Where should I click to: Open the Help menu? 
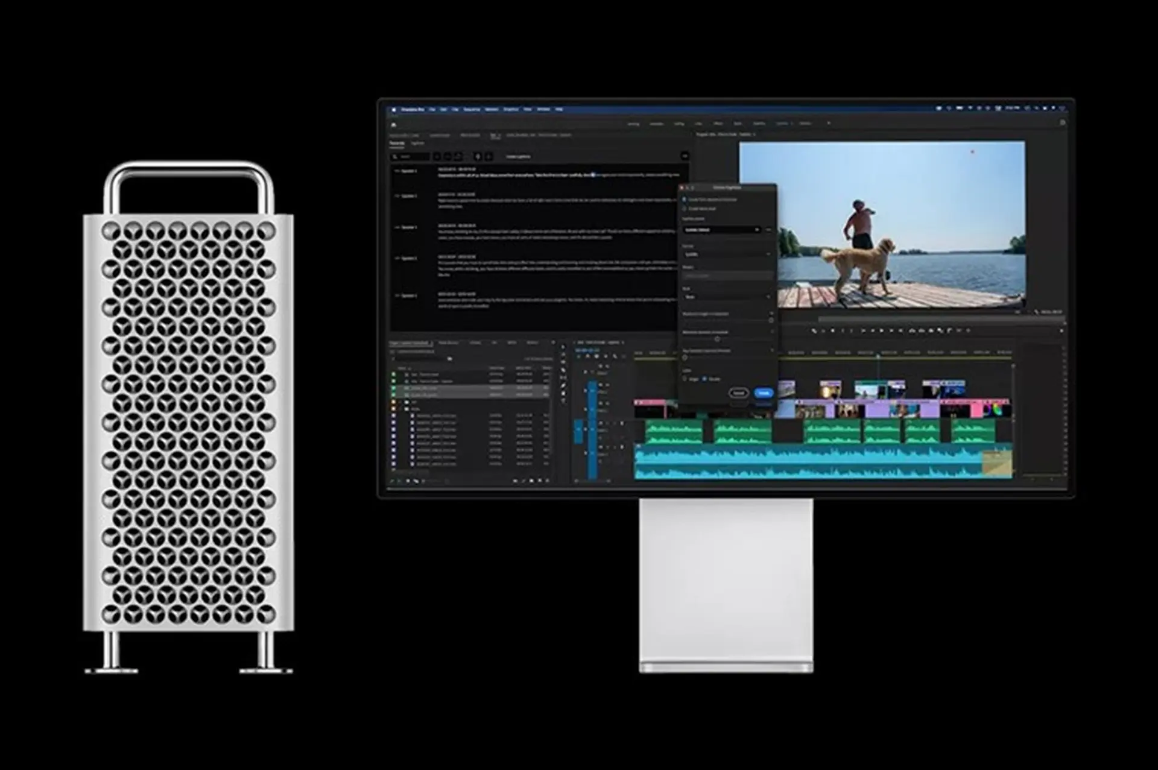(558, 109)
